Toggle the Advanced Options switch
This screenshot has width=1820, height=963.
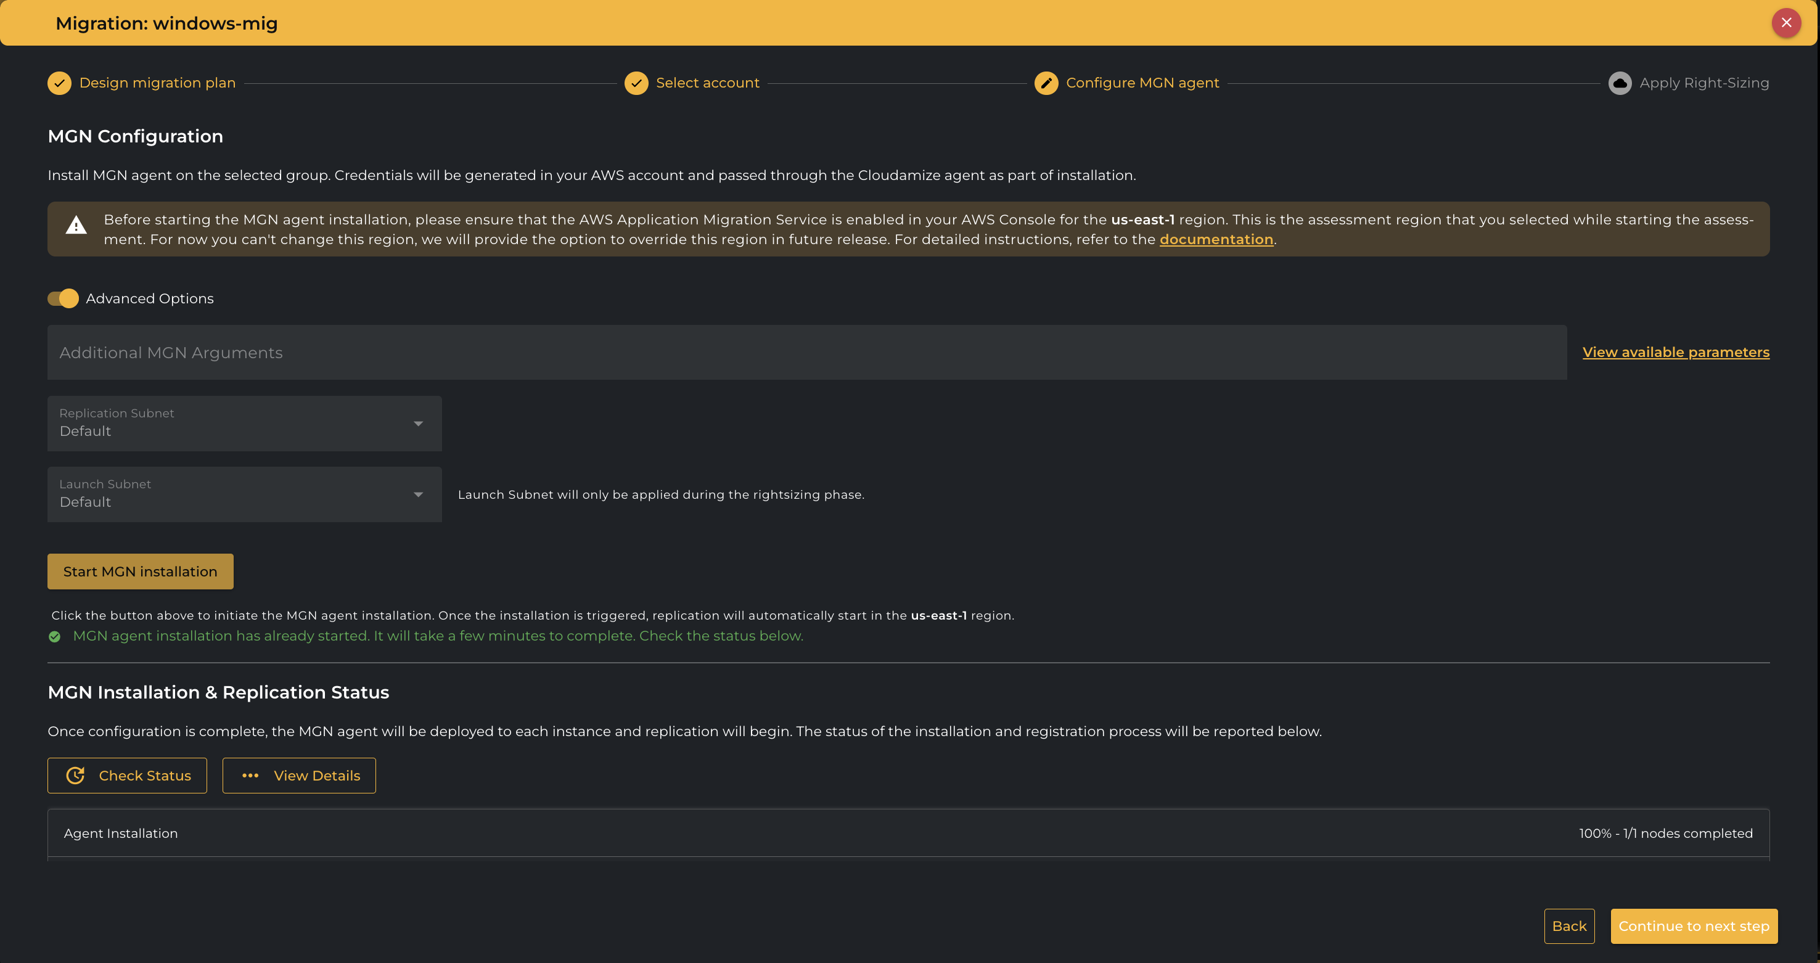64,298
